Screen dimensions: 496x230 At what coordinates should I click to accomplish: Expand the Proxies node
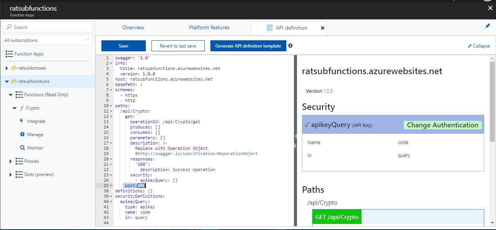point(10,161)
